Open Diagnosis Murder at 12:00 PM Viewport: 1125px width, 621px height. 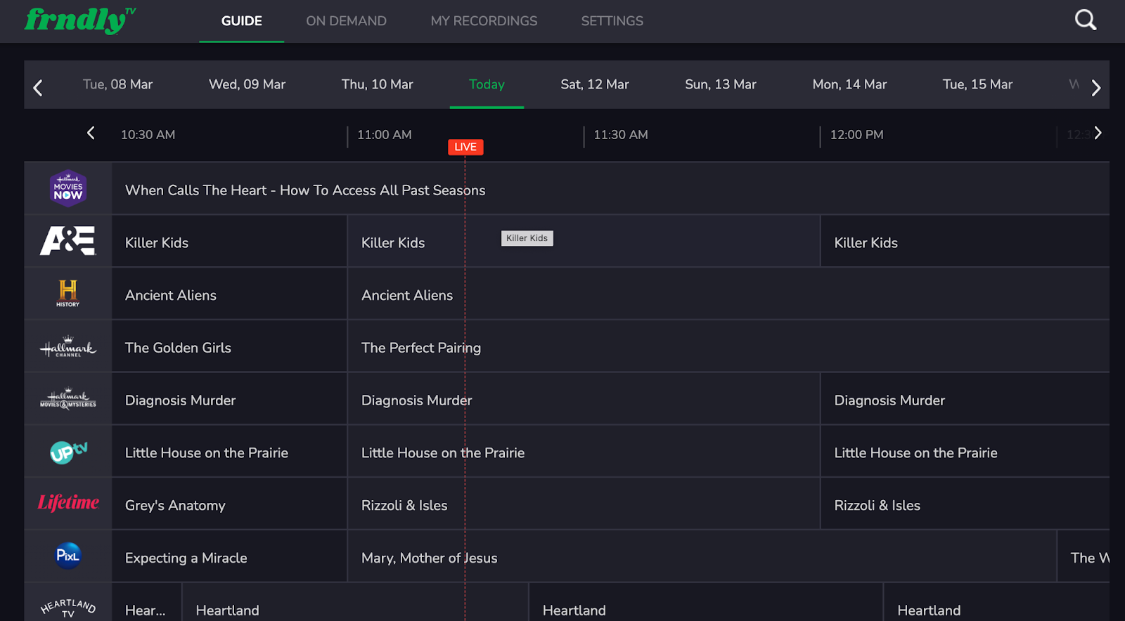point(965,399)
